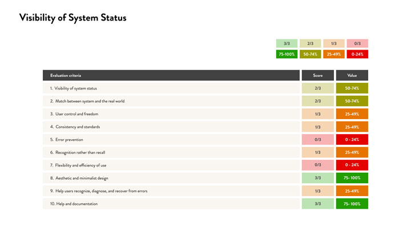
Task: Click the 'Value' column header
Action: [352, 75]
